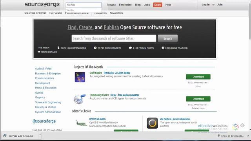Browse the Business & Enterprise category

(x=48, y=74)
